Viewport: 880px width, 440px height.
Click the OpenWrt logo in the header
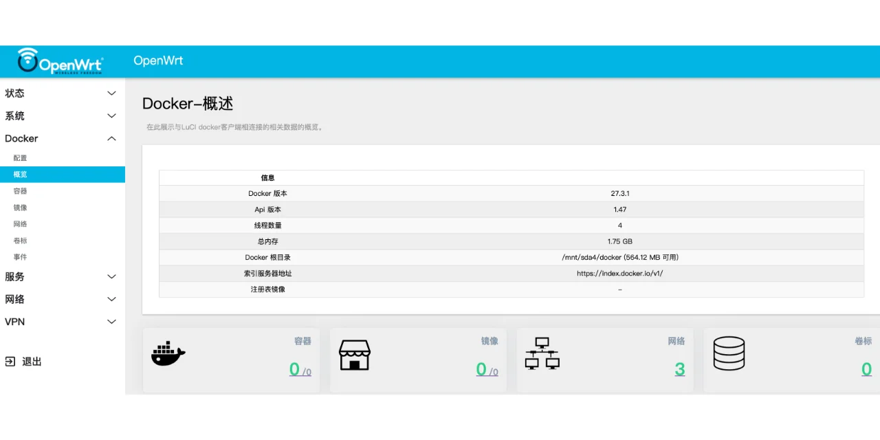60,60
